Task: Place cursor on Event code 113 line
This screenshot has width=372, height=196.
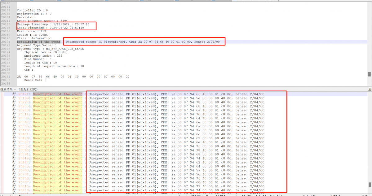Action: point(31,31)
